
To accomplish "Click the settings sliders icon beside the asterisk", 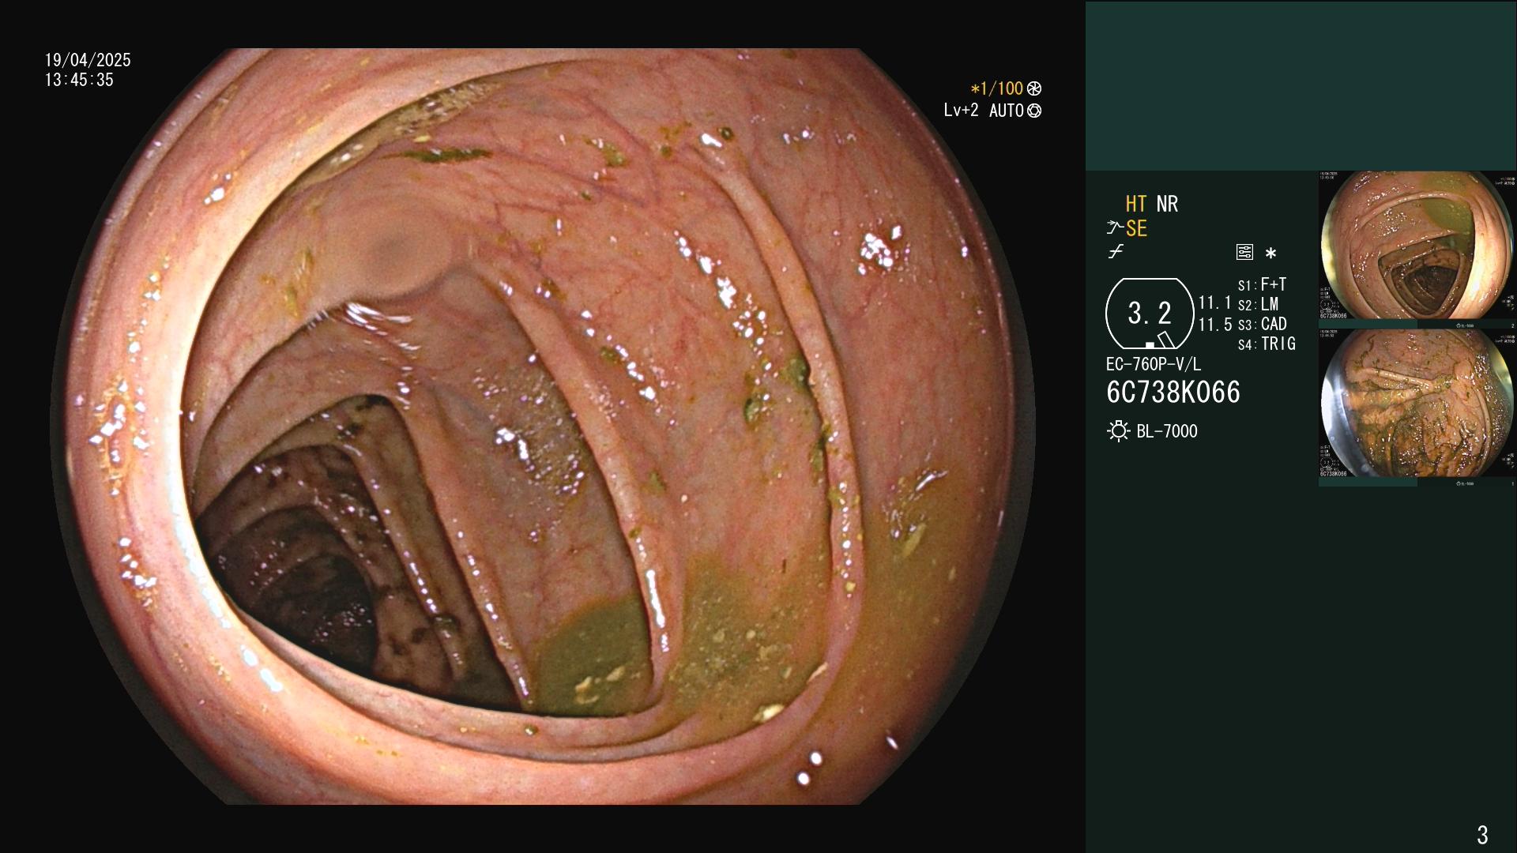I will 1244,253.
